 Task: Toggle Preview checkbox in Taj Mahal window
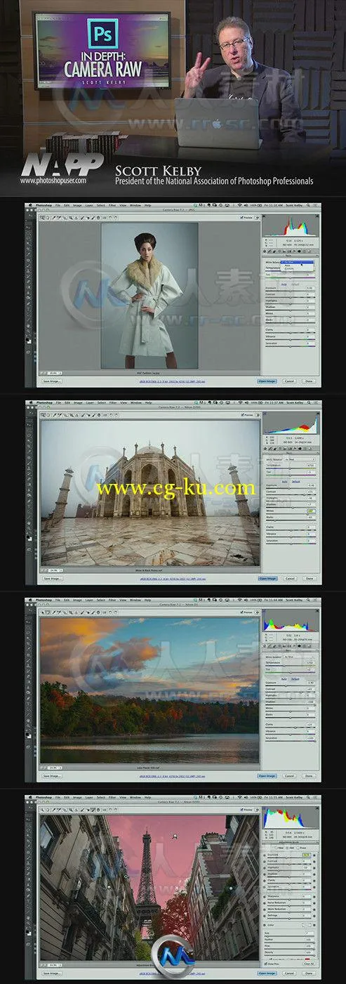pyautogui.click(x=241, y=414)
